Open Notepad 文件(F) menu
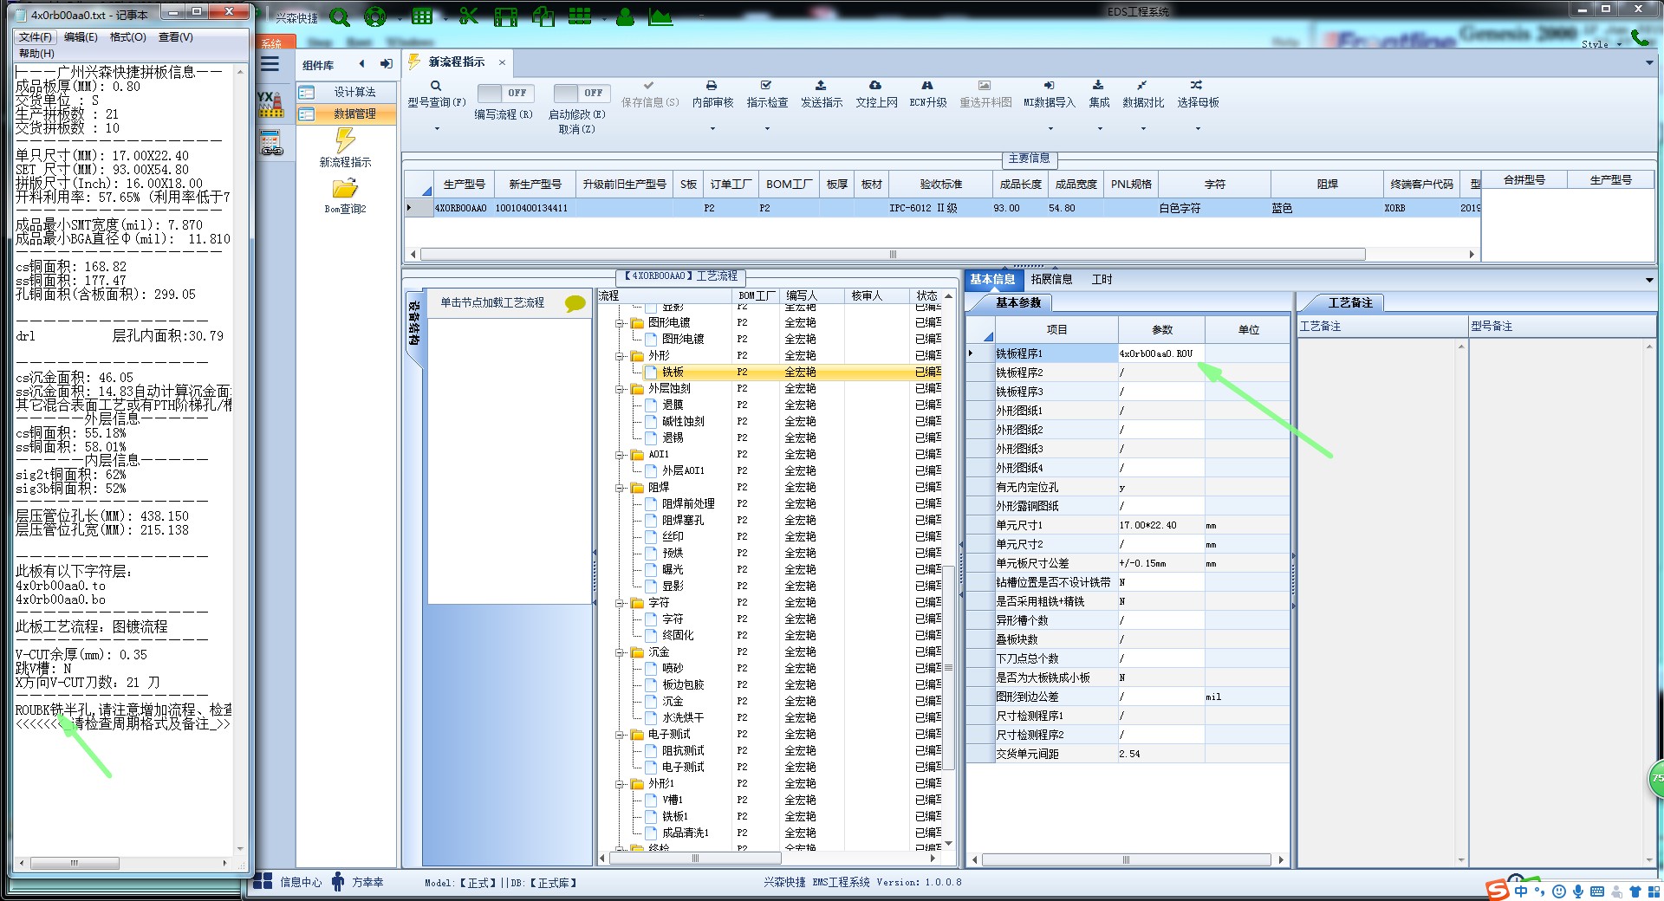1664x901 pixels. 36,37
